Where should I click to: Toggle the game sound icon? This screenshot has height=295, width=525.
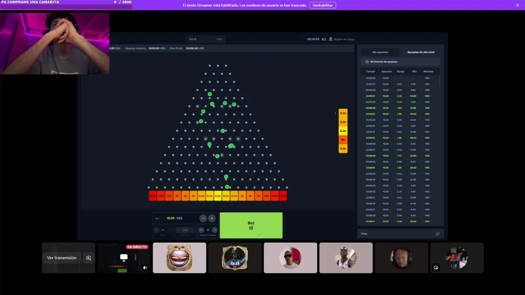click(324, 39)
